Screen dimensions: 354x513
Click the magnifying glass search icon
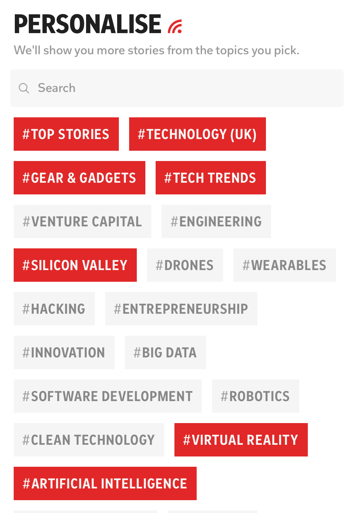pos(24,88)
